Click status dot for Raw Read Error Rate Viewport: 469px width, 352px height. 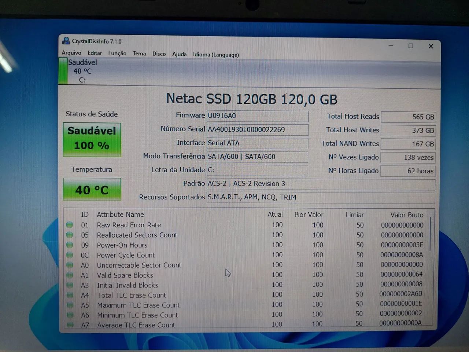pos(70,225)
